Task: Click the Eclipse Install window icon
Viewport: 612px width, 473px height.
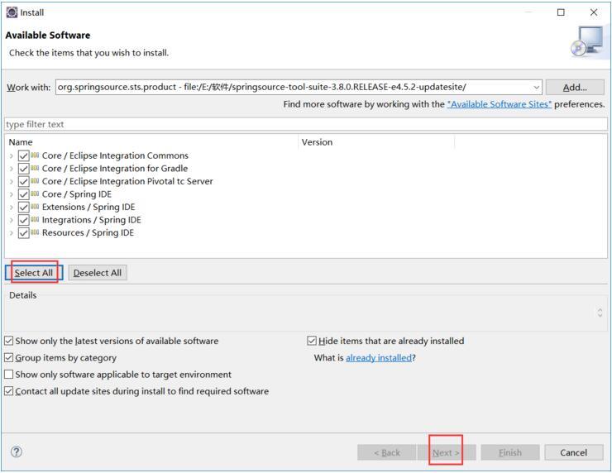Action: pos(12,12)
